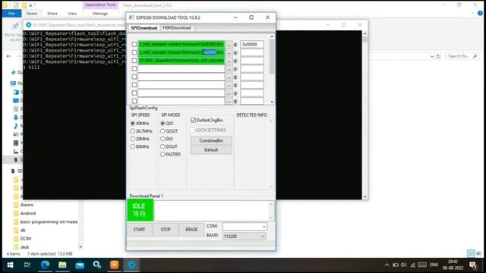Expand Explorer address bar history dropdown
This screenshot has height=273, width=486.
pyautogui.click(x=432, y=56)
